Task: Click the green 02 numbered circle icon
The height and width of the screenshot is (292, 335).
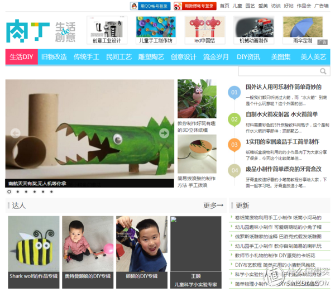Action: 234,118
